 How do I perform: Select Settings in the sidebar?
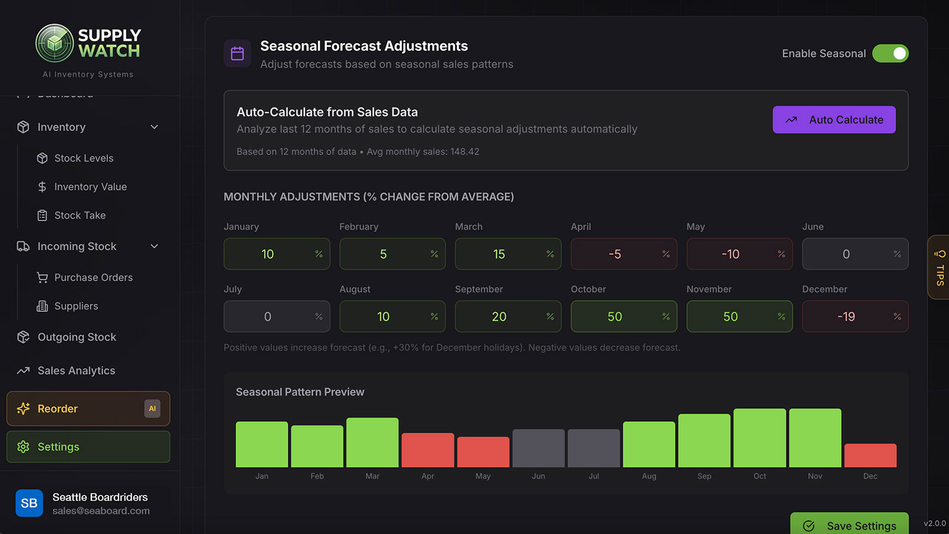(x=88, y=447)
